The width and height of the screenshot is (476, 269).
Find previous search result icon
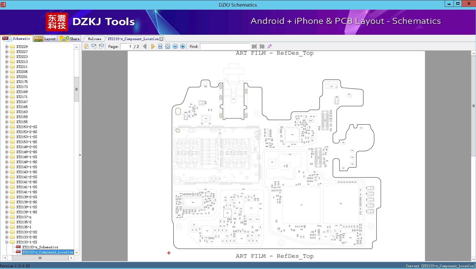[254, 46]
